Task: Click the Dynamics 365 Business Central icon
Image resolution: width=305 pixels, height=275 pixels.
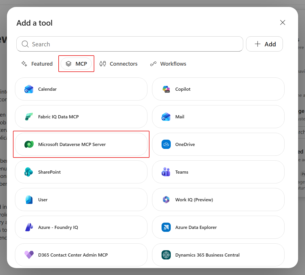Action: coord(166,255)
